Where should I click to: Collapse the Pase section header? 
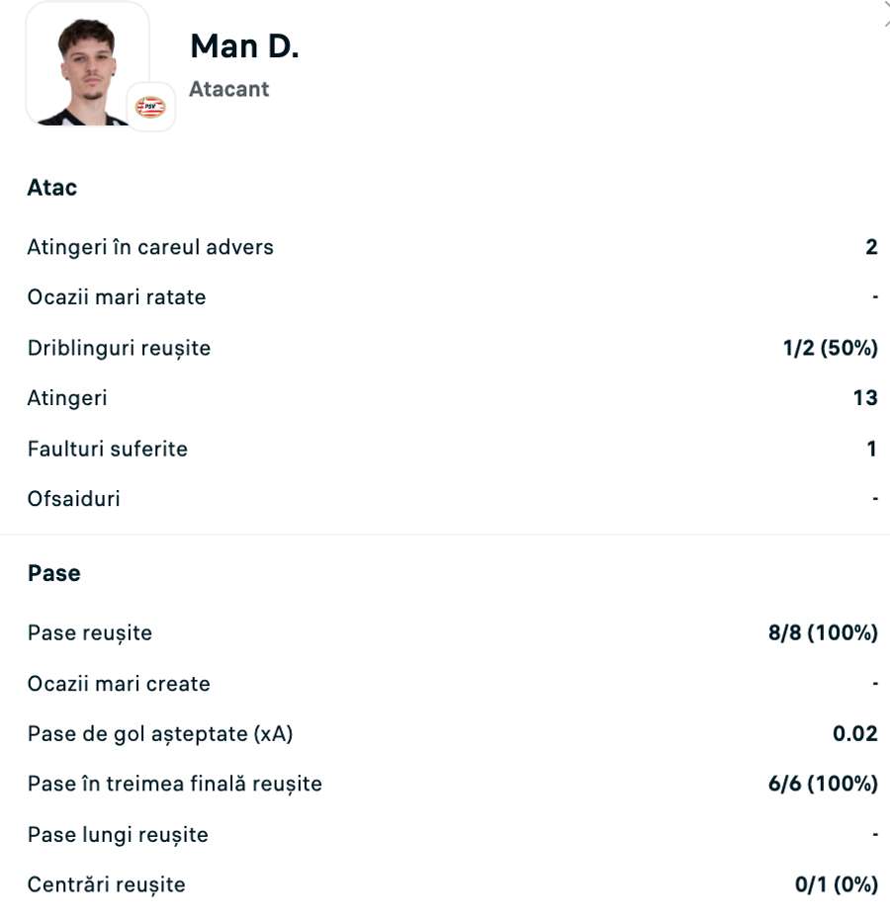coord(53,572)
